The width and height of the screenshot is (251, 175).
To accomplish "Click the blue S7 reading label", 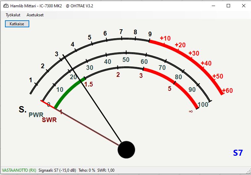I will (x=238, y=153).
